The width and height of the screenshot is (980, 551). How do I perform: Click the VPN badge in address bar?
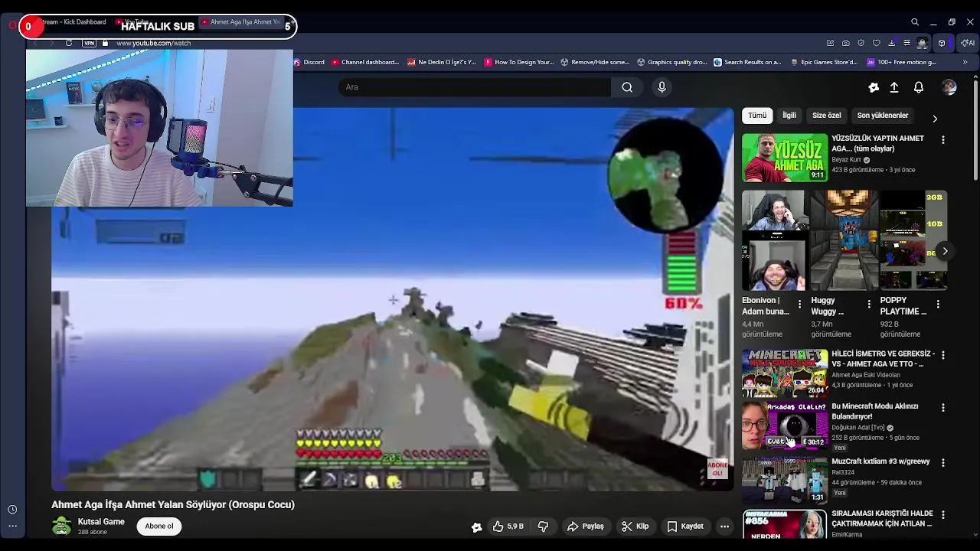90,43
